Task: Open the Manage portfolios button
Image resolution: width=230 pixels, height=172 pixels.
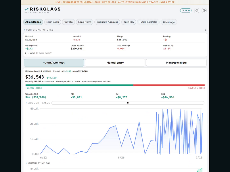Action: point(169,22)
